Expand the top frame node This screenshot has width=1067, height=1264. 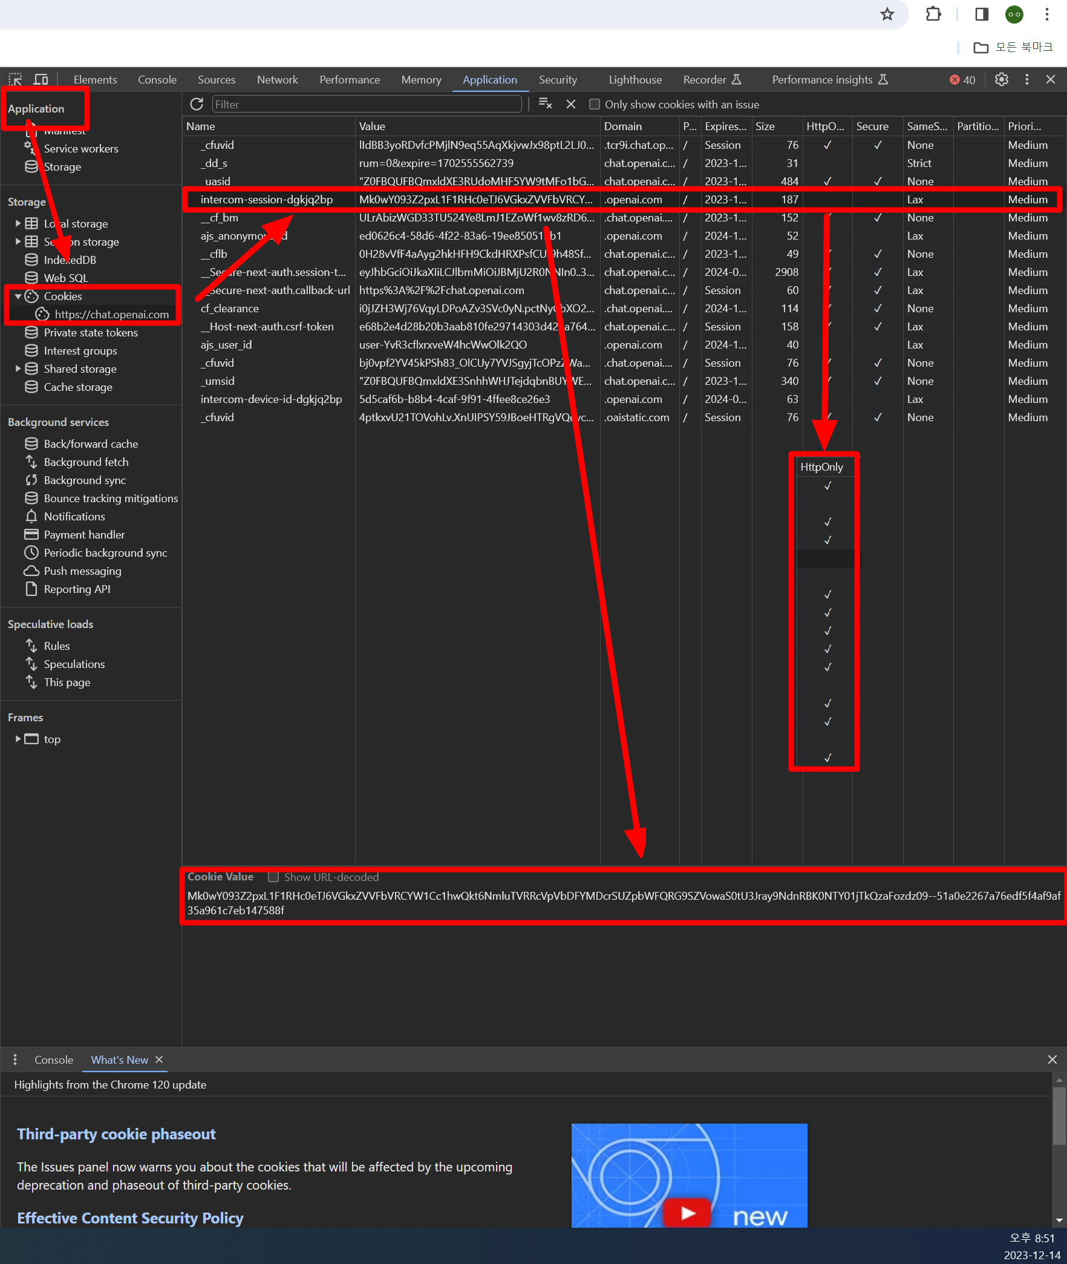tap(18, 739)
